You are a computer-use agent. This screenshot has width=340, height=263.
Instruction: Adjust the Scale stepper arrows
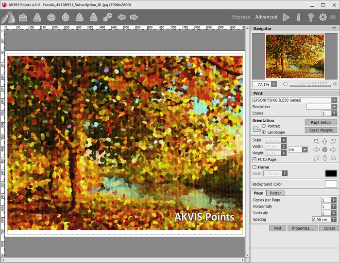point(284,140)
